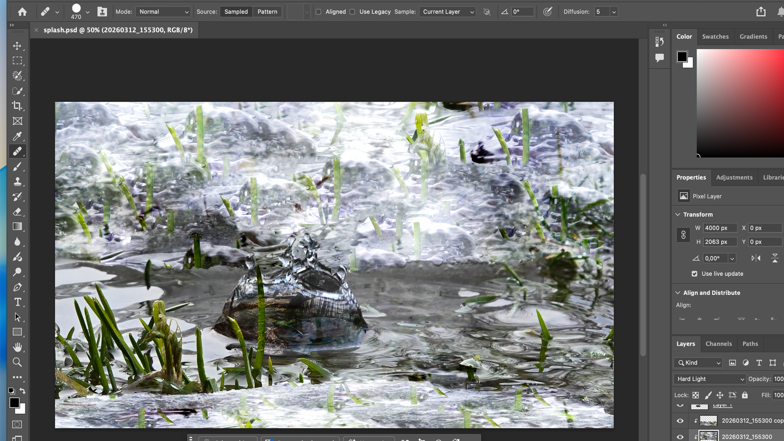This screenshot has height=441, width=784.
Task: Select the Zoom tool
Action: coord(17,362)
